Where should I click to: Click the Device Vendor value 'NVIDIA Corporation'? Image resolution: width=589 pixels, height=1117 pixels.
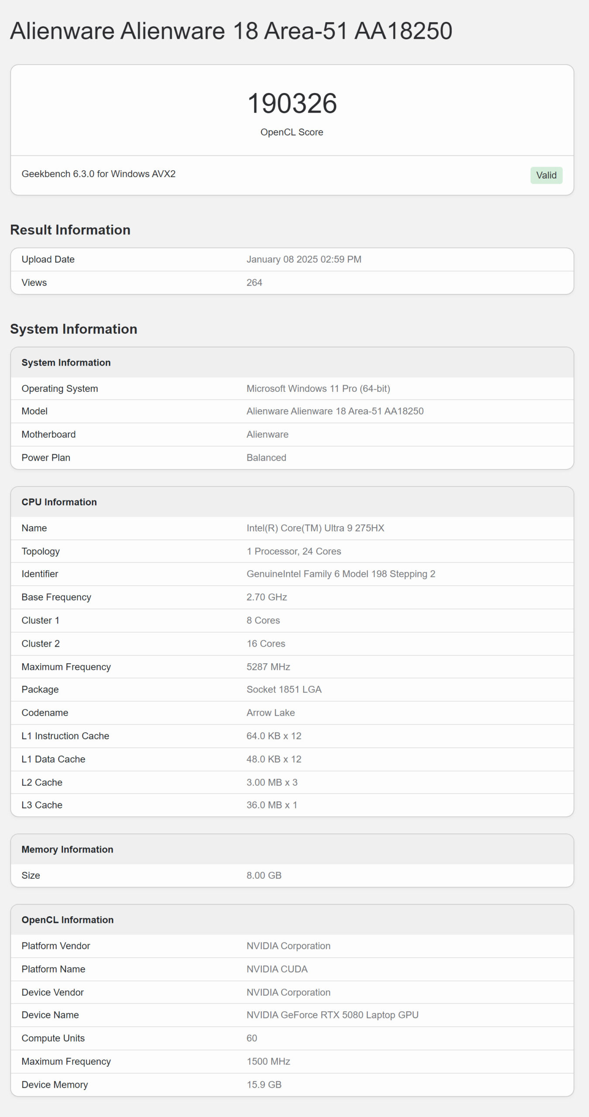point(288,992)
